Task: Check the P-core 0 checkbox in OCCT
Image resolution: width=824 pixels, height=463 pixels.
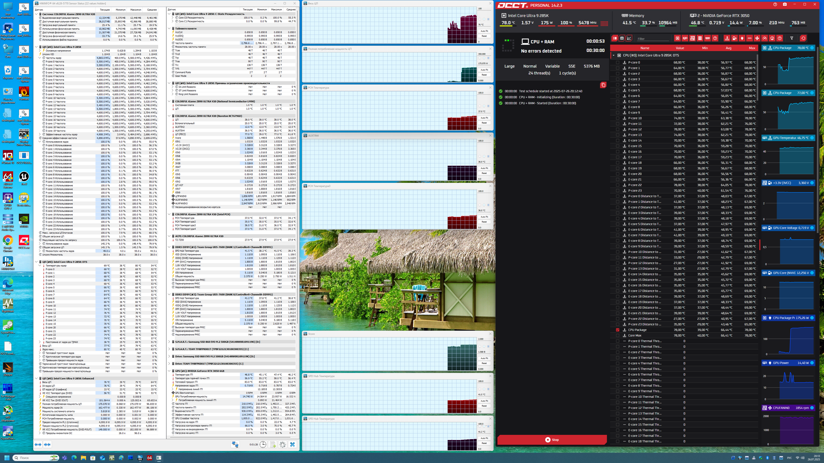Action: pyautogui.click(x=618, y=63)
